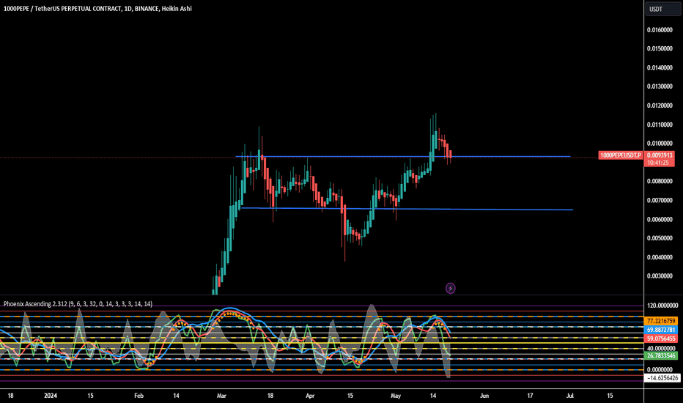The width and height of the screenshot is (683, 403).
Task: Click the 0.0060000 price axis label
Action: (660, 219)
